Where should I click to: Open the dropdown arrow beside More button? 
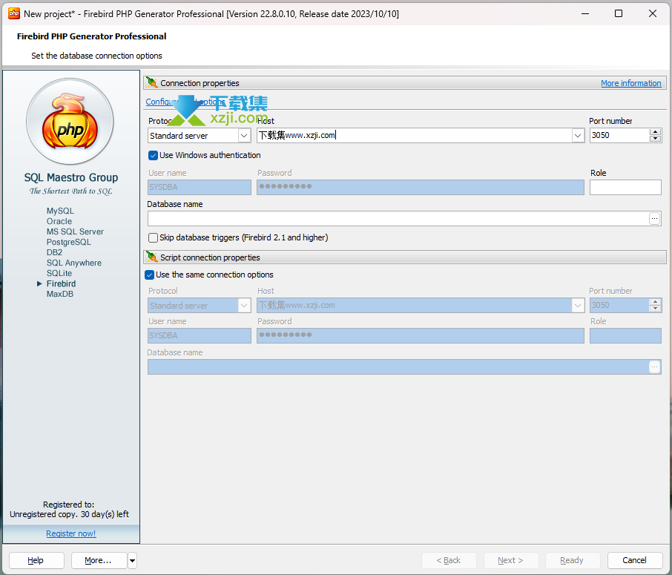coord(133,560)
